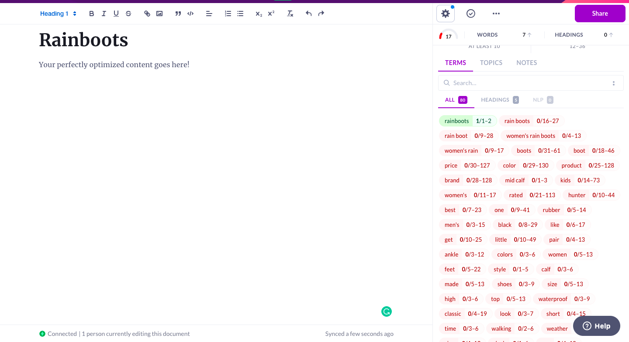Redo the last edit
Viewport: 629px width, 342px height.
coord(321,14)
